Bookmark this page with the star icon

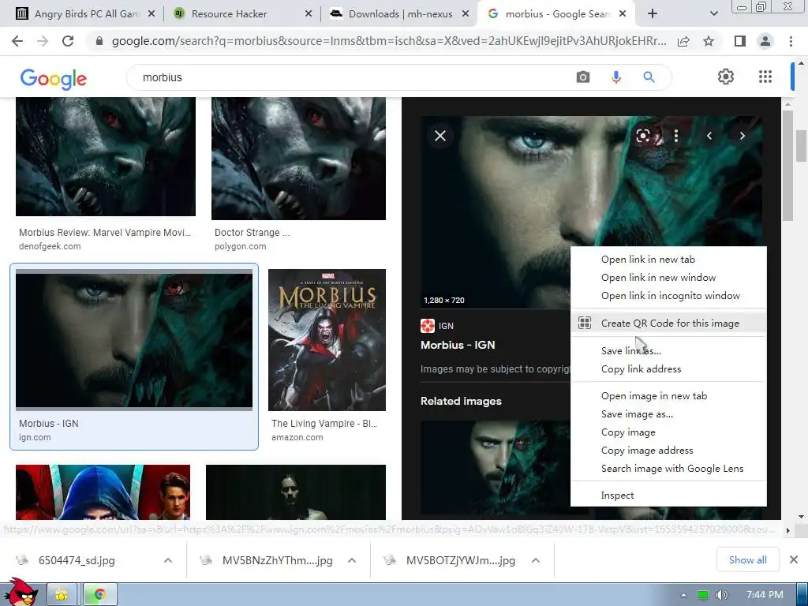(x=709, y=41)
